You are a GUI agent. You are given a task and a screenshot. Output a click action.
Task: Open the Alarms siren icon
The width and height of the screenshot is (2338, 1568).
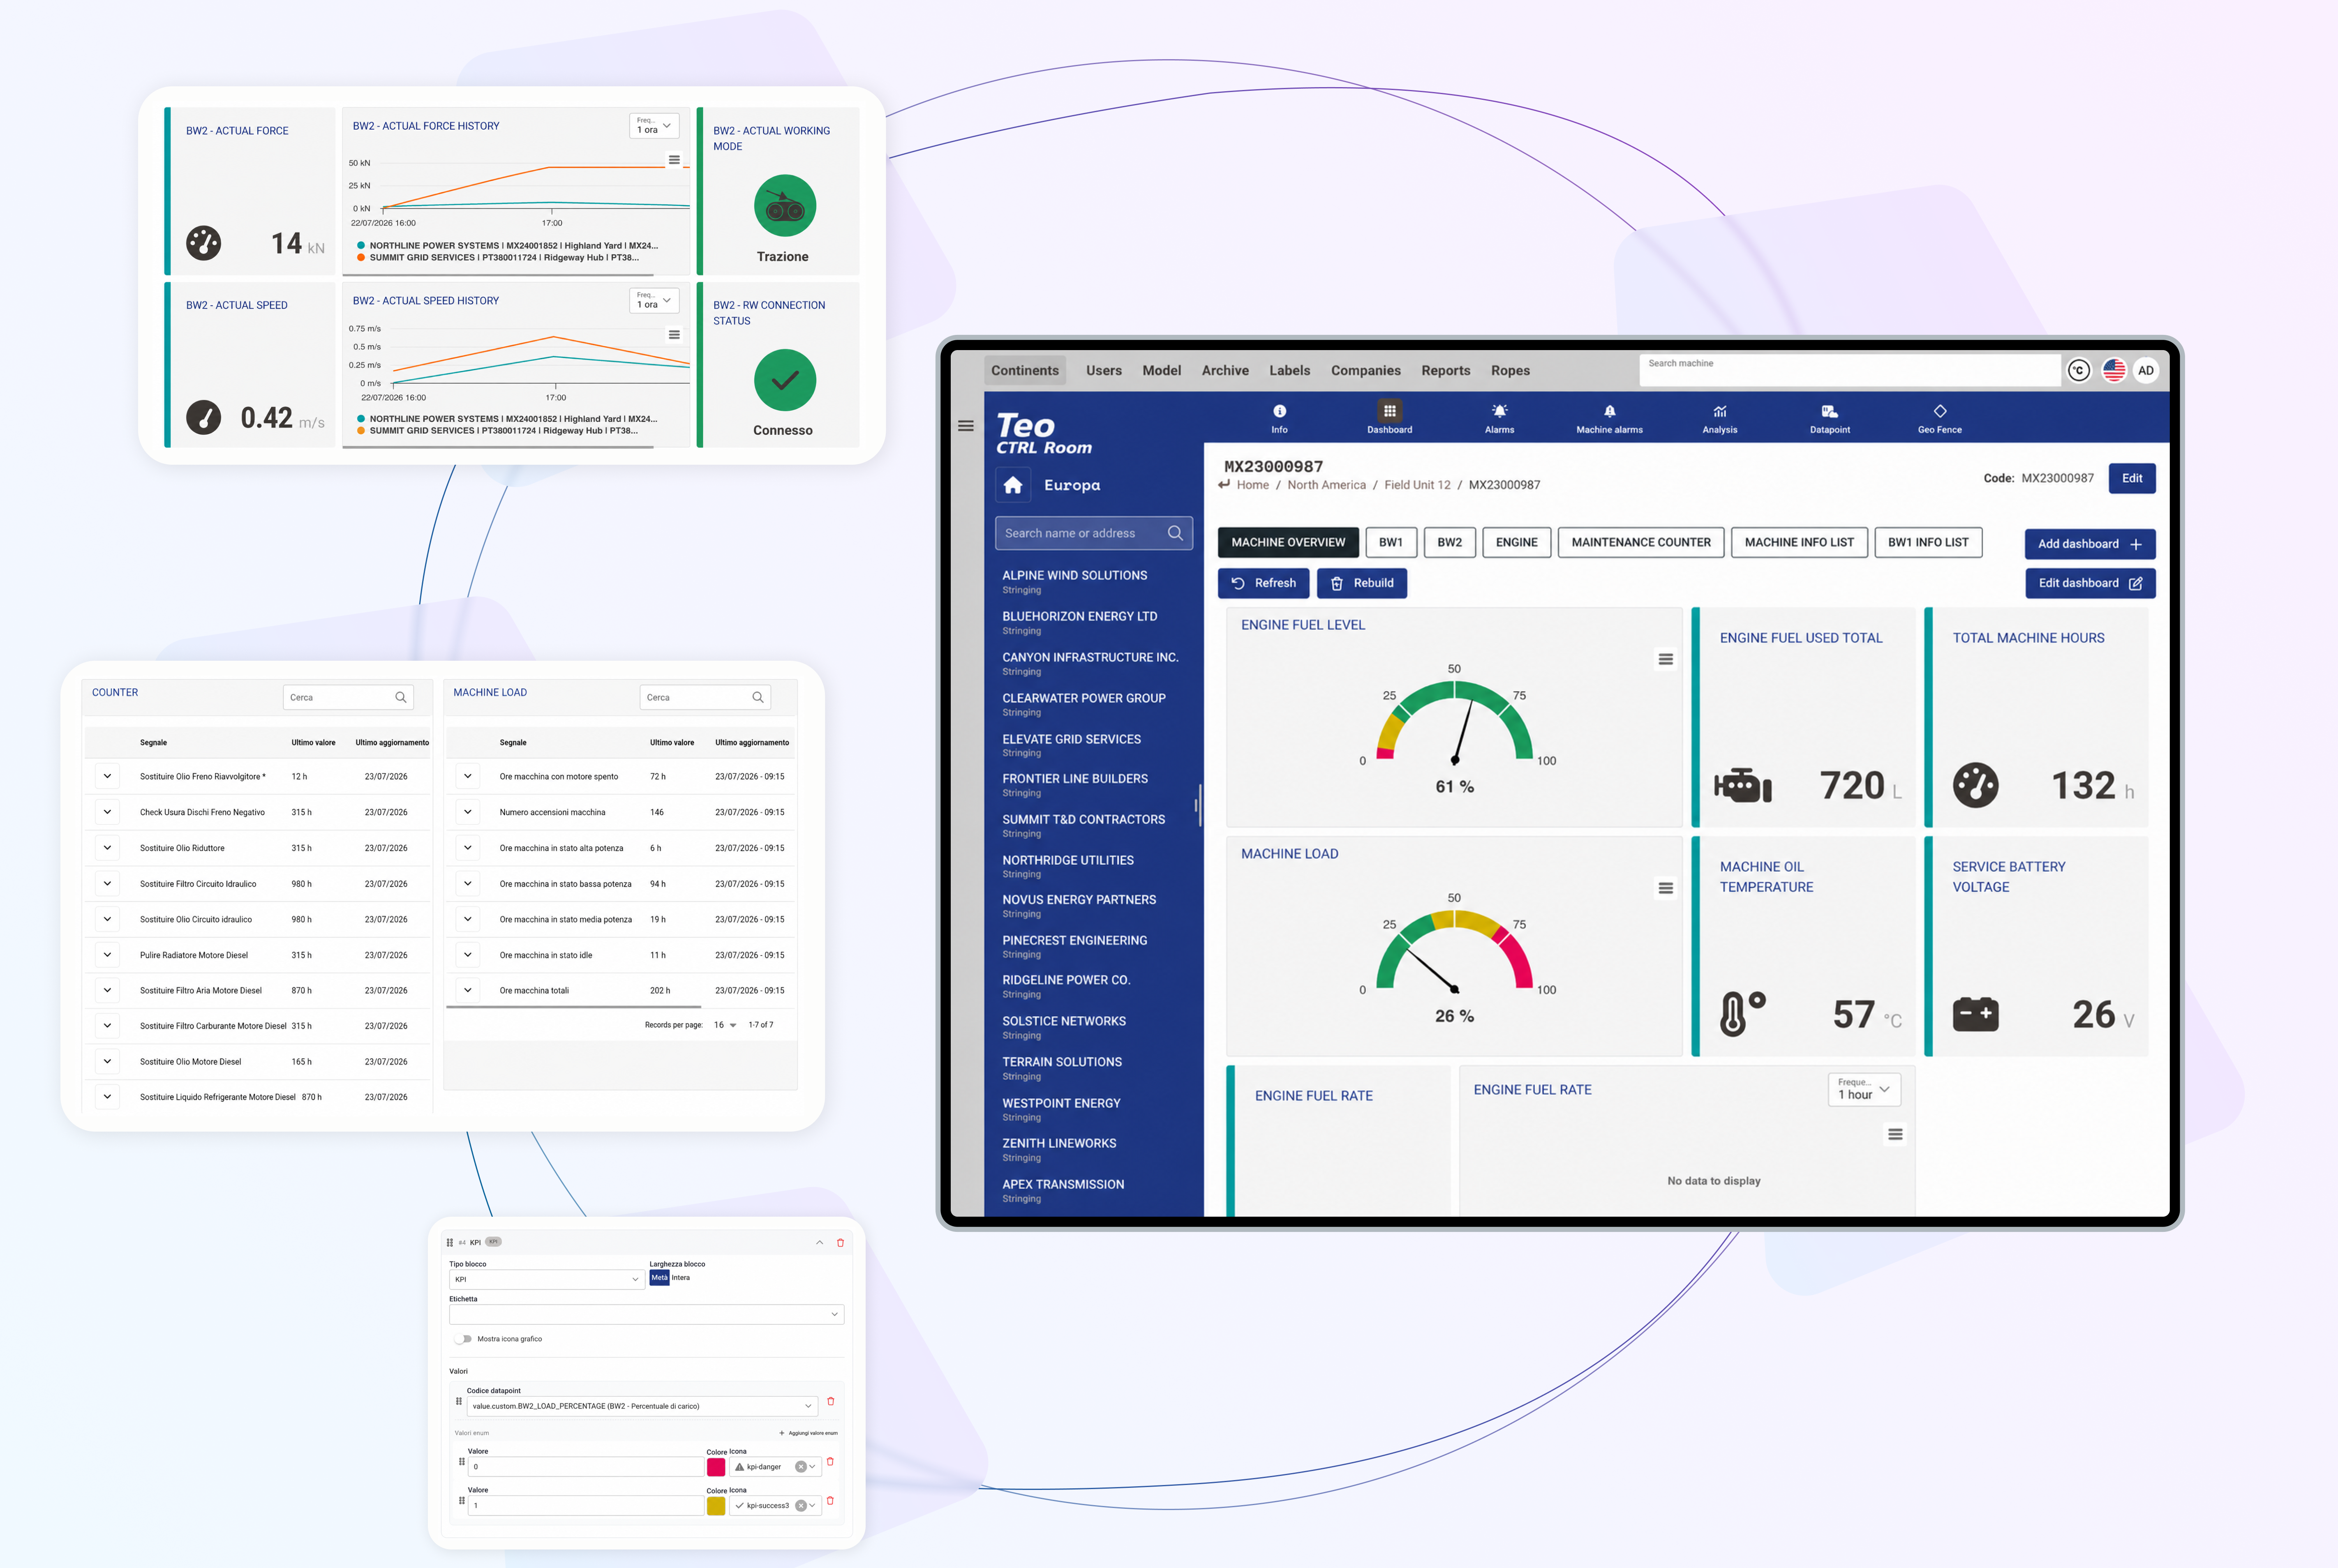tap(1499, 411)
